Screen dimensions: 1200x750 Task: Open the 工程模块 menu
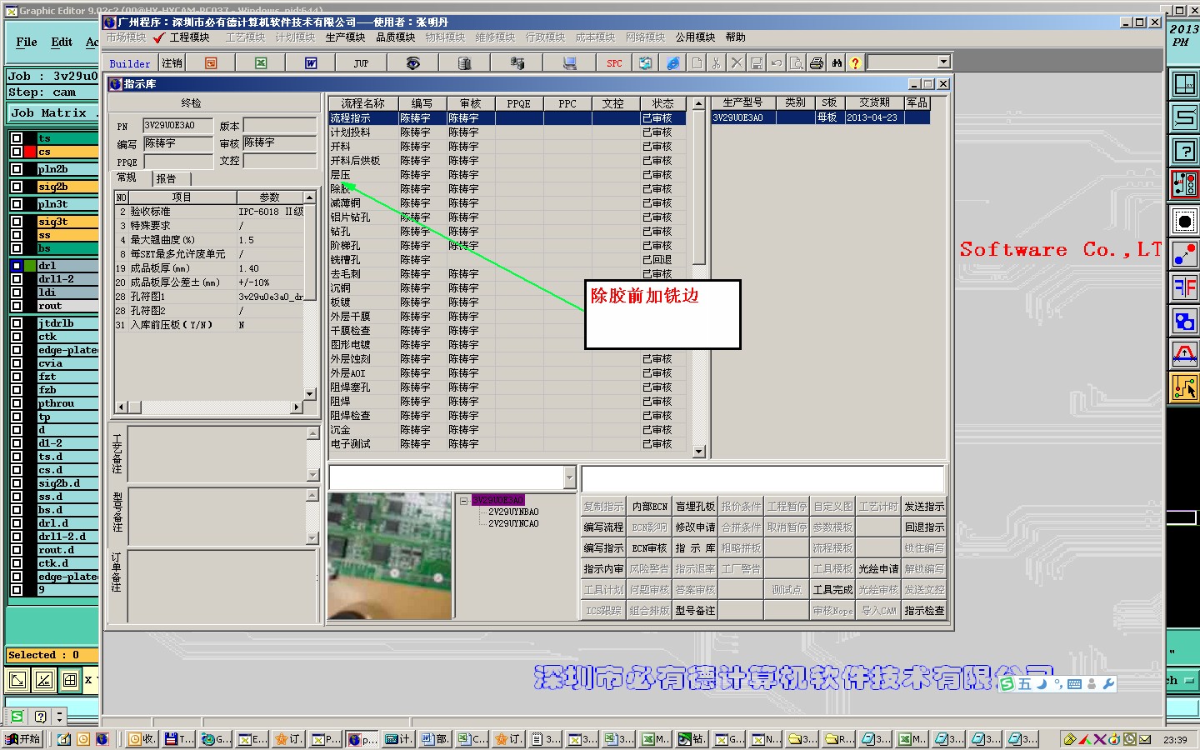[x=189, y=37]
